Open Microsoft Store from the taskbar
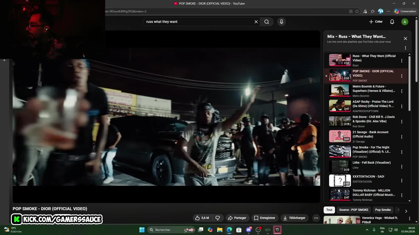The height and width of the screenshot is (235, 419). click(x=239, y=230)
